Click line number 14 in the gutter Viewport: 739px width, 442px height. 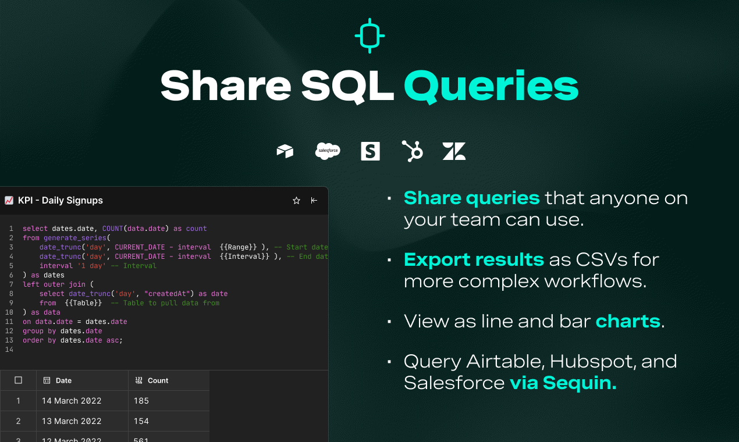coord(9,350)
